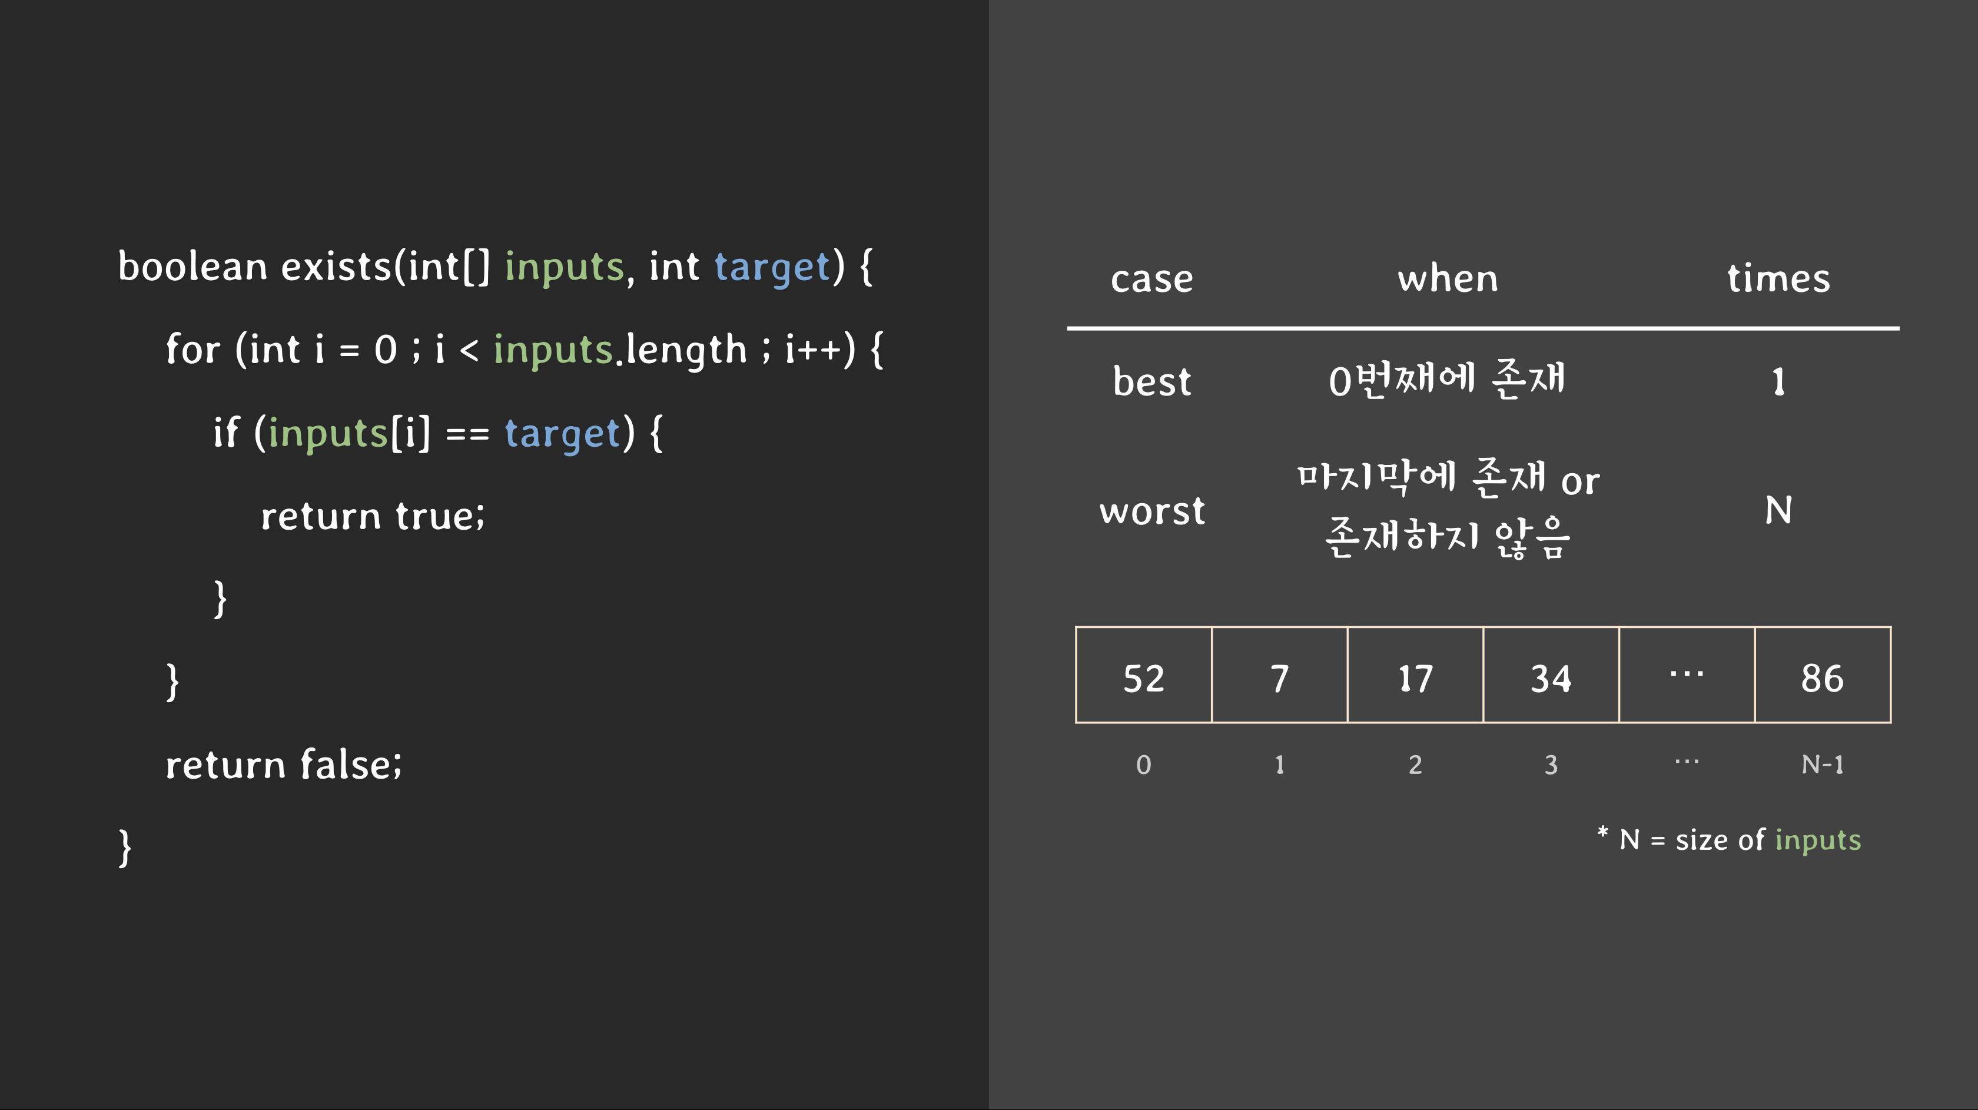Screen dimensions: 1978x1110
Task: Click the 'return false;' code line
Action: tap(283, 765)
